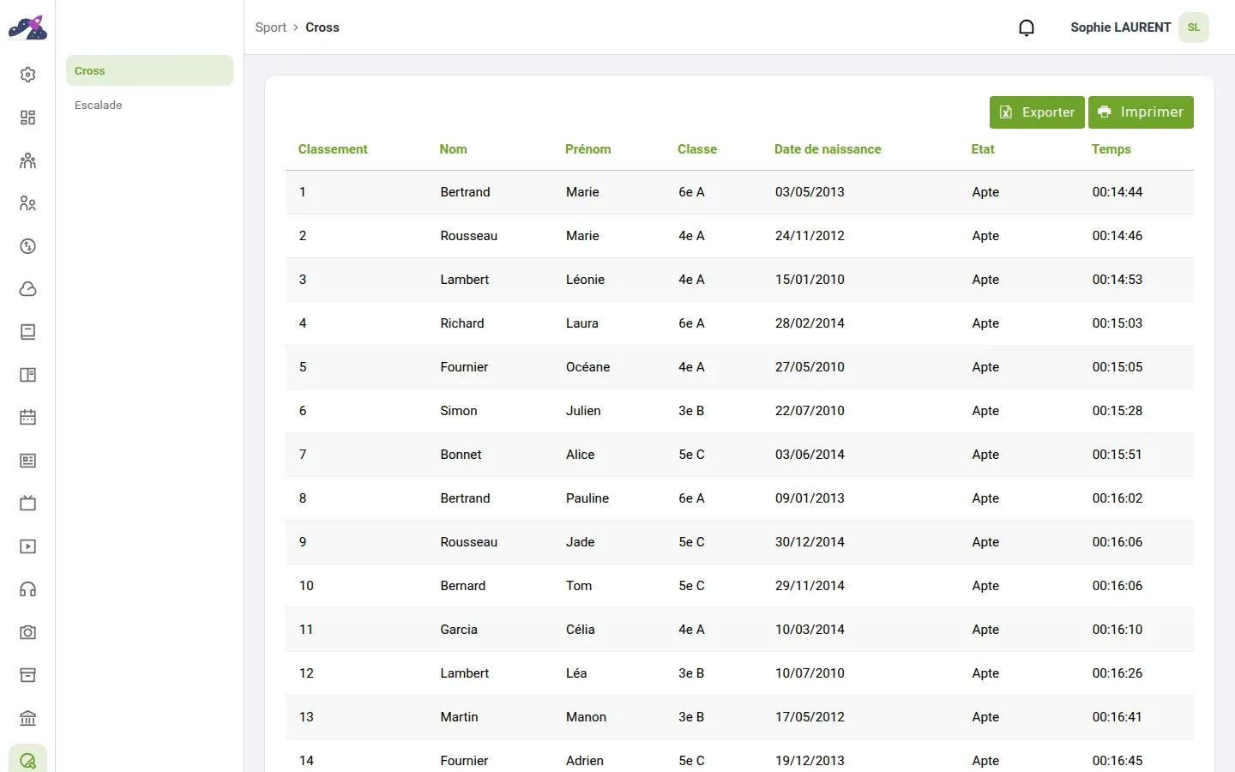The width and height of the screenshot is (1235, 772).
Task: Click the headphones icon in sidebar
Action: pos(27,589)
